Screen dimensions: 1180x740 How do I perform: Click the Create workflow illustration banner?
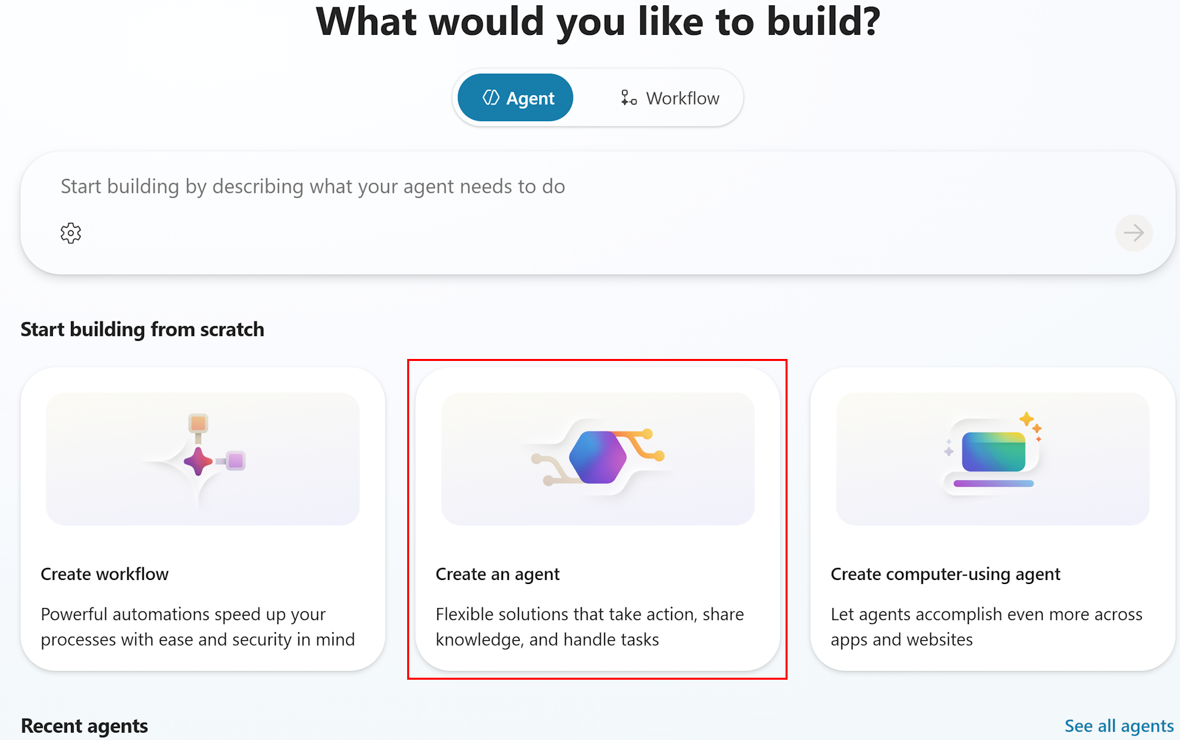[x=202, y=458]
